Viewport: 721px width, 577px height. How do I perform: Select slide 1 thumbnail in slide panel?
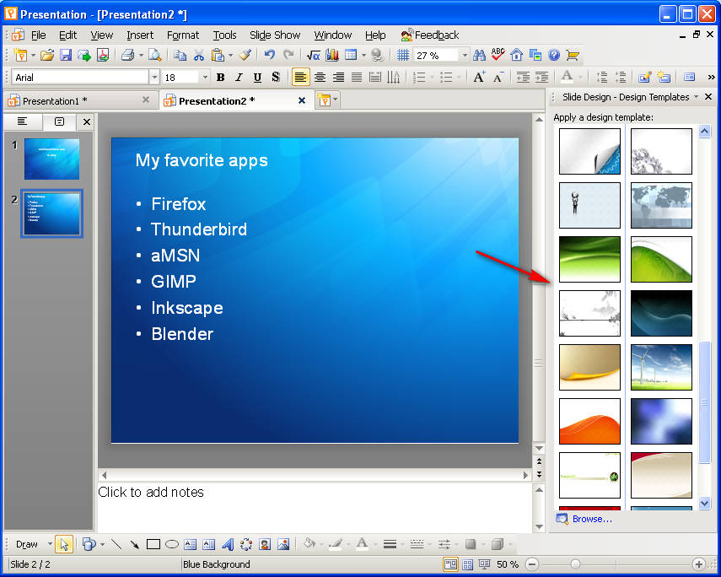click(51, 159)
